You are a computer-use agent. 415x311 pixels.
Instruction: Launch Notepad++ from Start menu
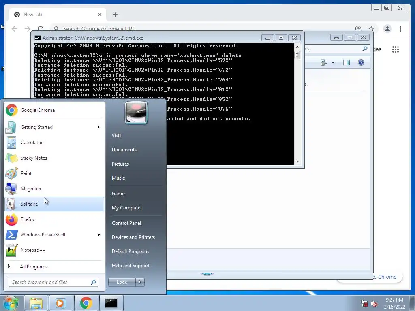[x=54, y=250]
